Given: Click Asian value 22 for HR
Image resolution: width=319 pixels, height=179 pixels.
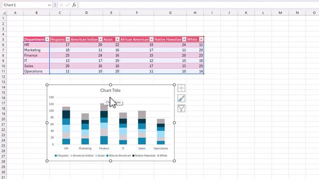Looking at the screenshot, I should click(111, 45).
